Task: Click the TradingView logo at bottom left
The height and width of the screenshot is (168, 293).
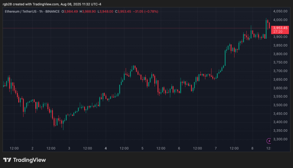Action: [25, 160]
